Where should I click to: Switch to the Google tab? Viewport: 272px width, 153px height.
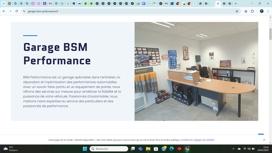pos(68,4)
